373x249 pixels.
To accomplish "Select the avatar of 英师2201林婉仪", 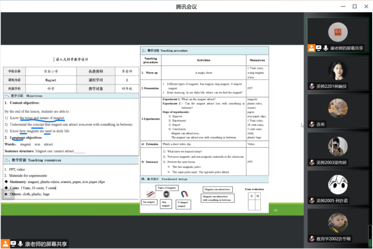I will [338, 70].
